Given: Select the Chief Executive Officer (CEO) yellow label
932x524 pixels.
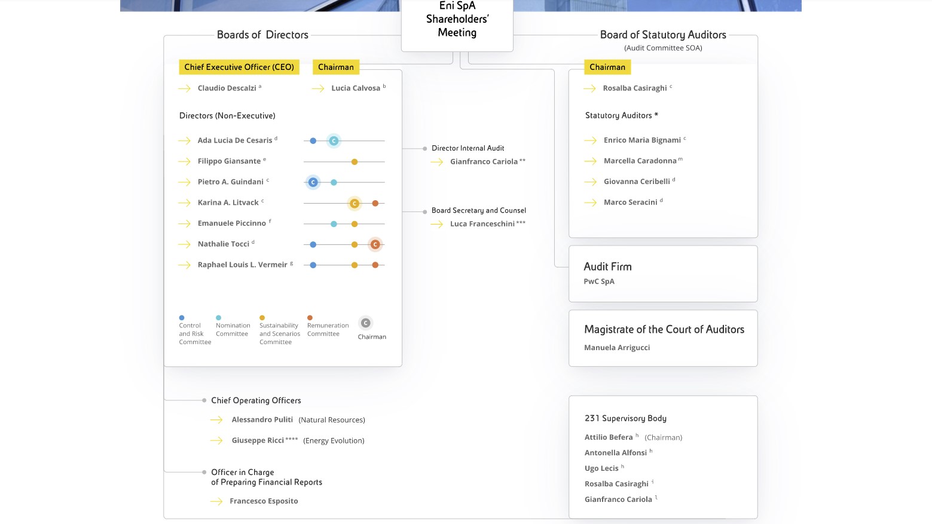Looking at the screenshot, I should 239,67.
